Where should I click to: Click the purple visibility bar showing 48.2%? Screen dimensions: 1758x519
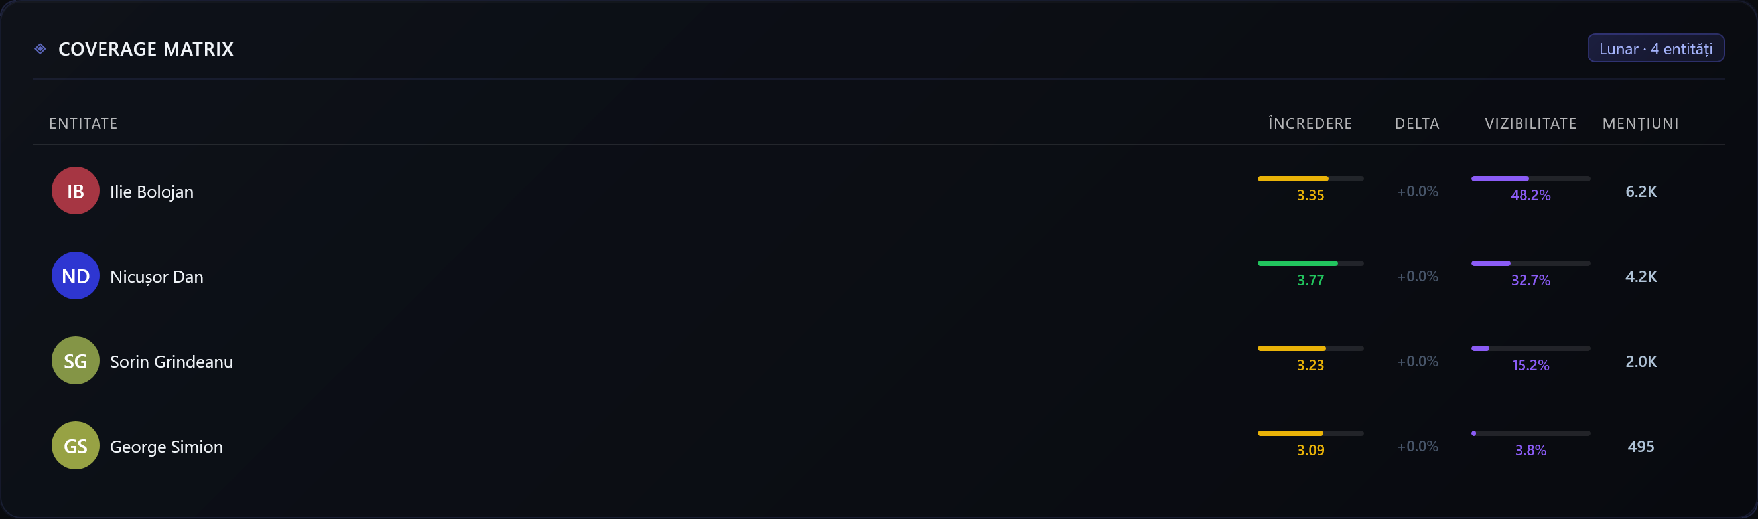1530,179
